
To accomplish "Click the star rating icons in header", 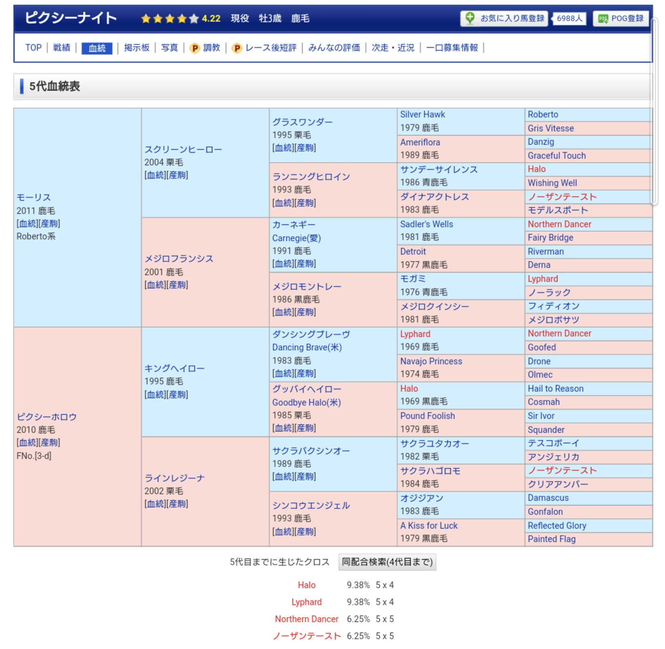I will point(170,19).
